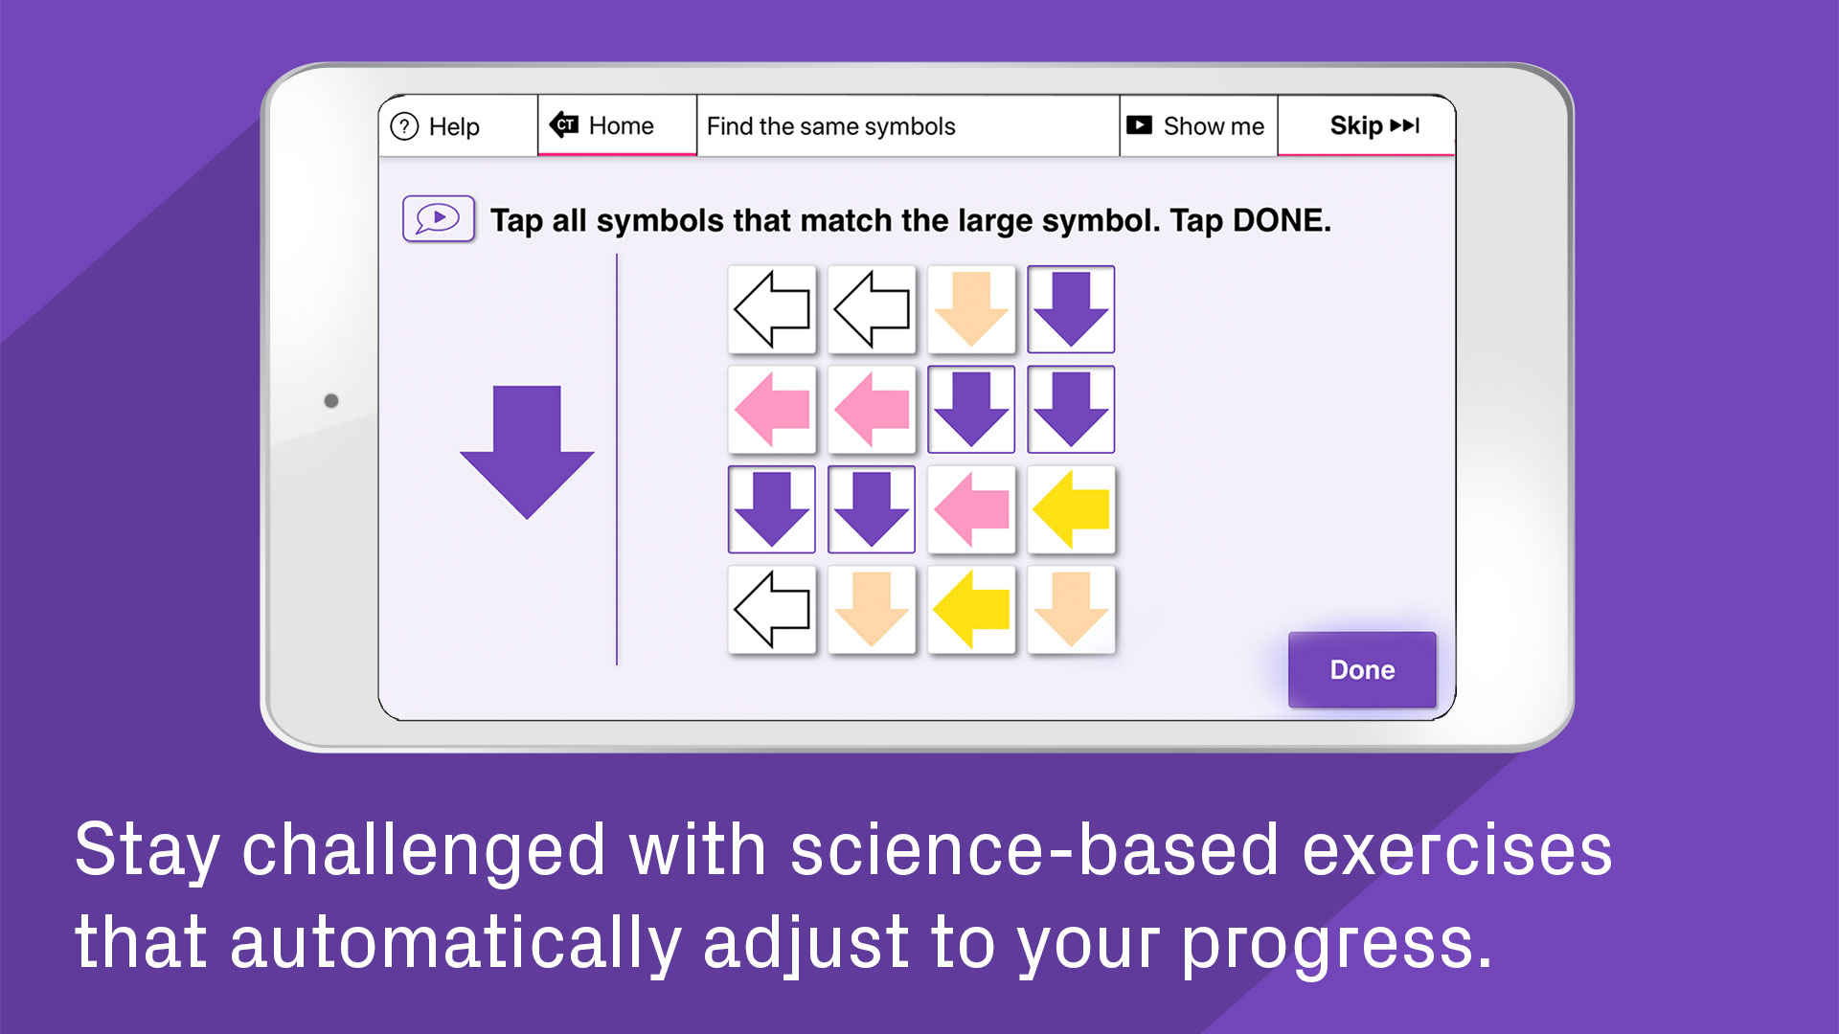Tap the yellow left arrow in third row
Screen dimensions: 1839x1034
1071,509
